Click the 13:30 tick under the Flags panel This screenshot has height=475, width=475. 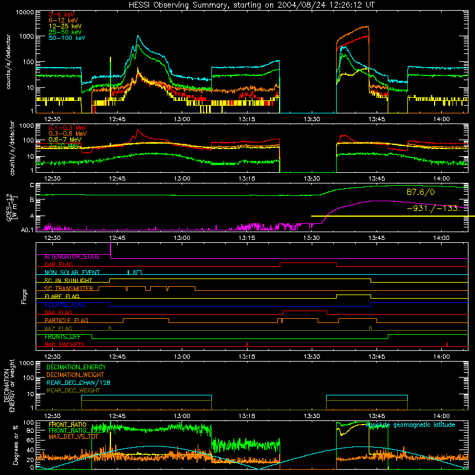point(311,357)
